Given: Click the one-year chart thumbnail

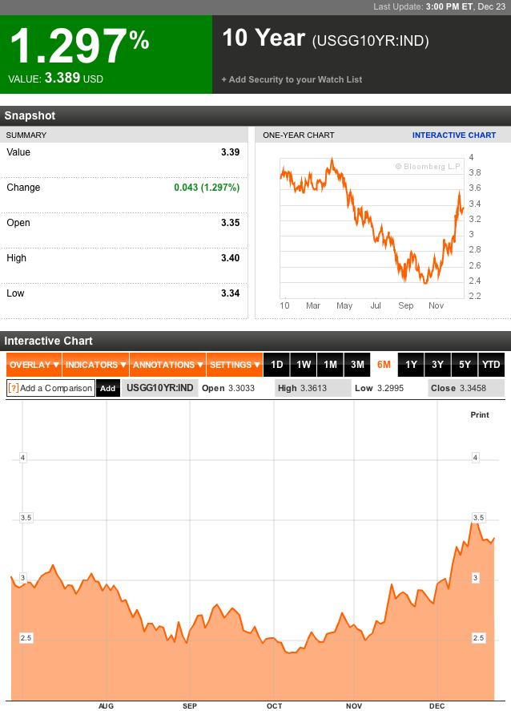Looking at the screenshot, I should (x=372, y=228).
